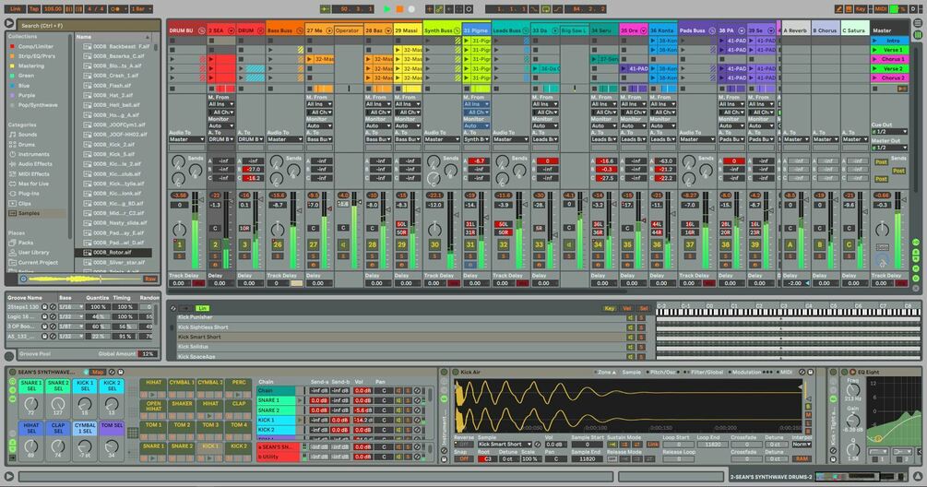Toggle the Reverse switch in sampler
Screen dimensions: 927x487
(x=464, y=445)
